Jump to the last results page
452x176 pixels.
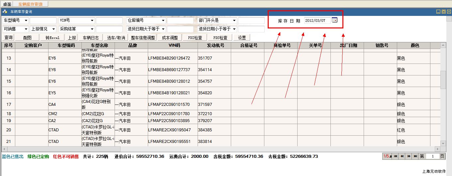(x=415, y=156)
